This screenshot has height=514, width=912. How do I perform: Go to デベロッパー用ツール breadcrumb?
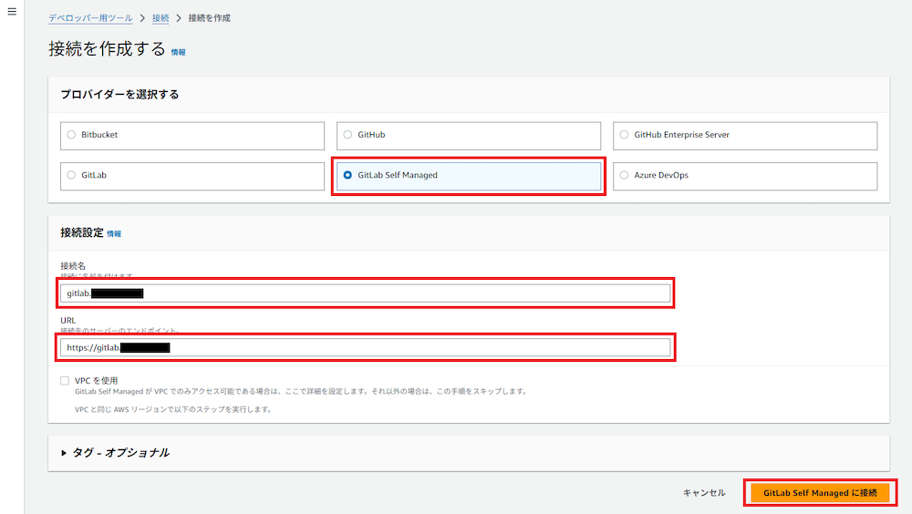[90, 18]
